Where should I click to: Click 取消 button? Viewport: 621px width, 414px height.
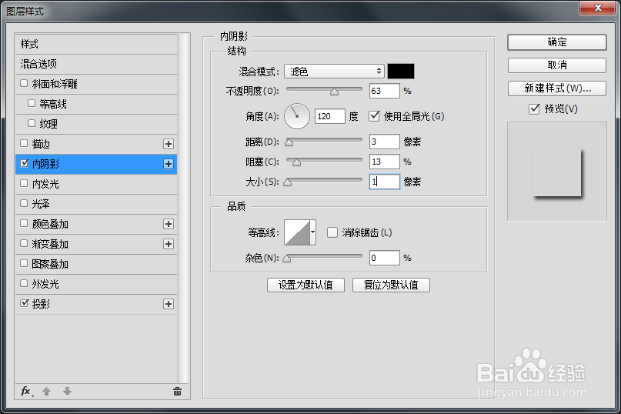point(557,65)
